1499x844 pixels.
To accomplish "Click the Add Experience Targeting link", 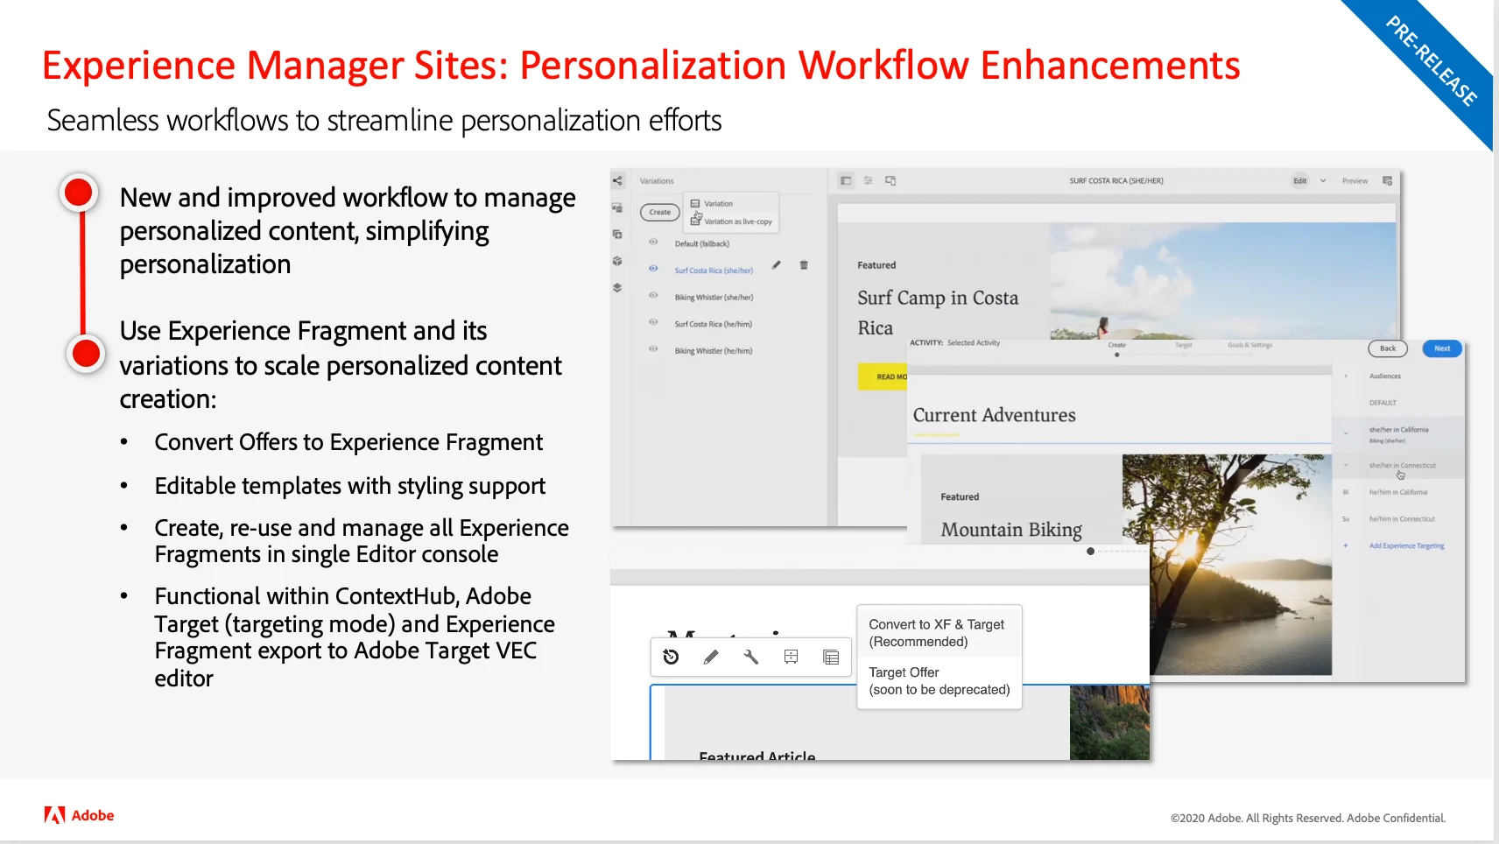I will [1406, 545].
